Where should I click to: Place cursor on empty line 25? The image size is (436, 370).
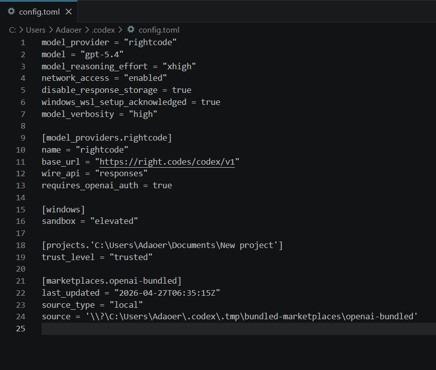pos(201,328)
